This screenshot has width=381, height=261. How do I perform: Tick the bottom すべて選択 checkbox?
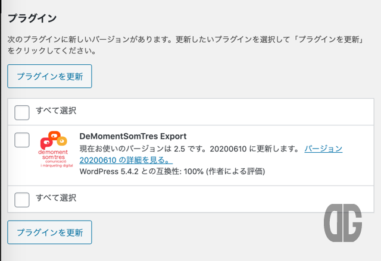pyautogui.click(x=22, y=200)
